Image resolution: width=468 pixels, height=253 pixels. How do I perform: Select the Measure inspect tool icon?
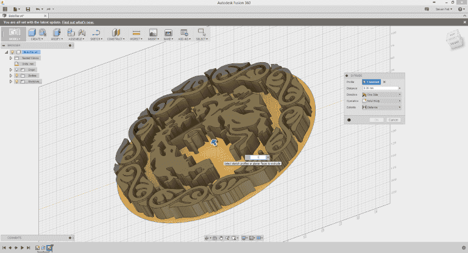pos(136,32)
